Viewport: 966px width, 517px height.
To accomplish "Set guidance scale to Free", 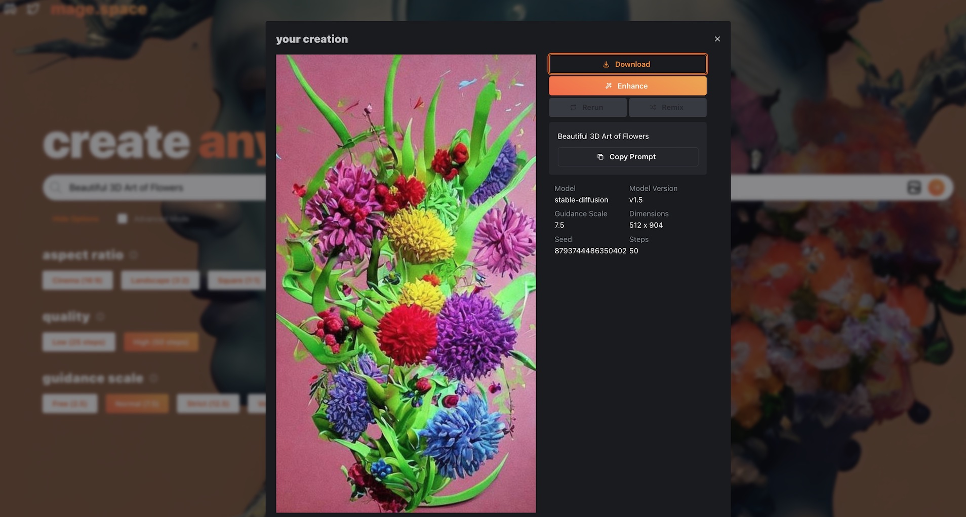I will click(70, 404).
